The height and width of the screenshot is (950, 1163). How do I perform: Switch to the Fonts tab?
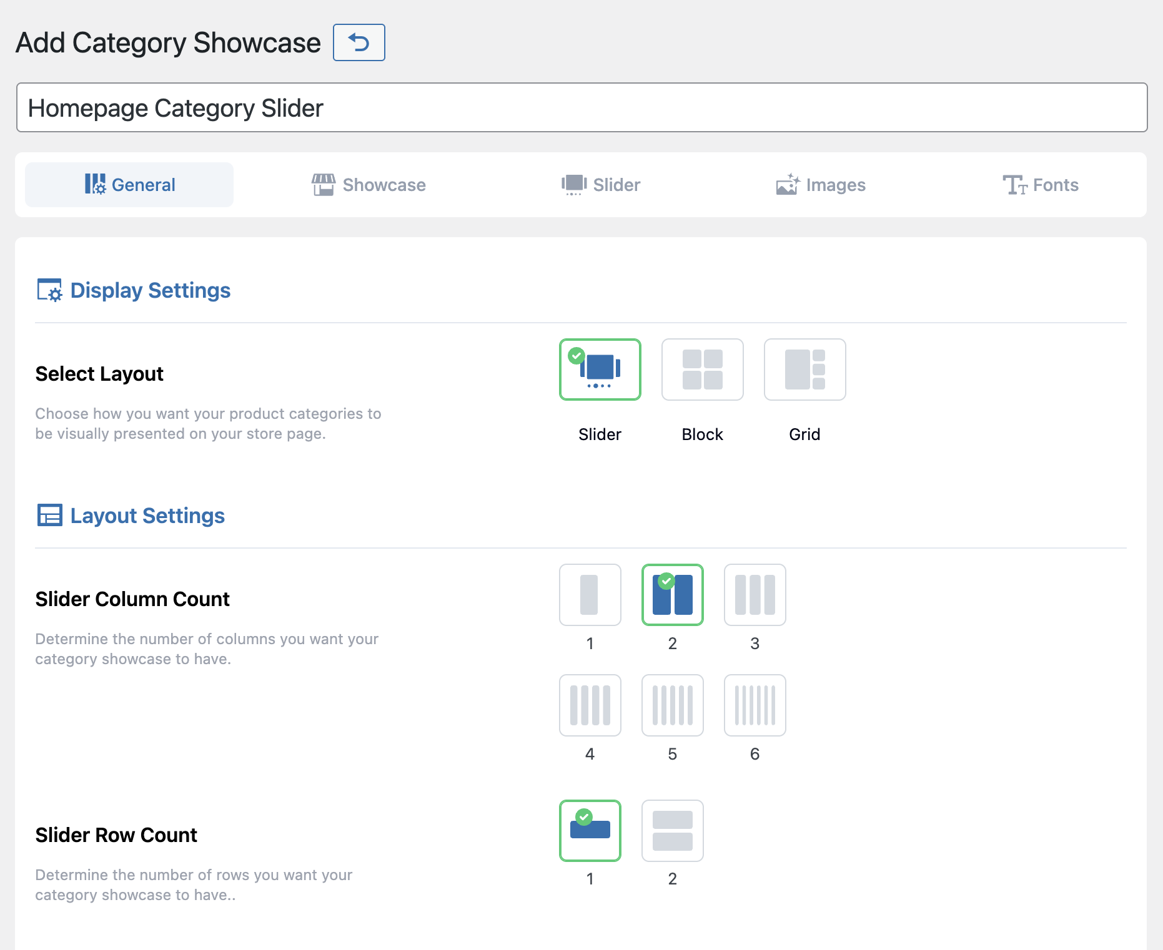(x=1041, y=185)
